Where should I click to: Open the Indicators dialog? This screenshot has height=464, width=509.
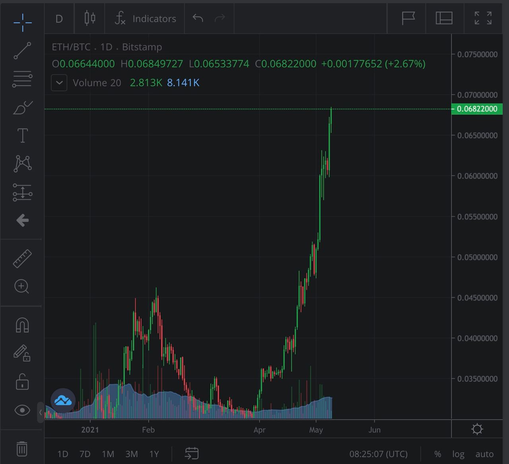point(145,19)
